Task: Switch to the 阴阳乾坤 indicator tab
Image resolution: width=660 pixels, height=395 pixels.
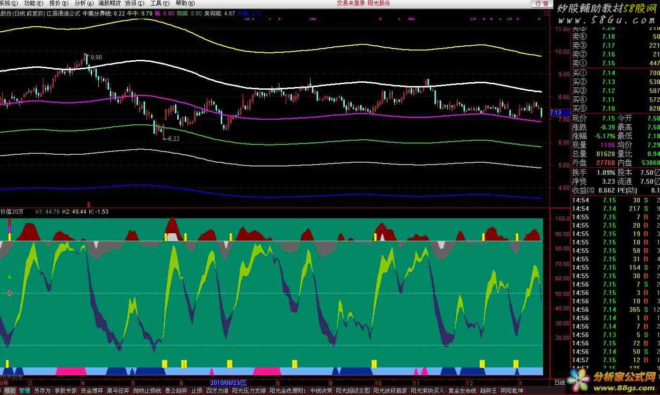Action: point(512,390)
